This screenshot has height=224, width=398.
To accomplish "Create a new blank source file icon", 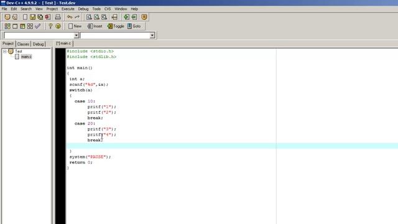I will click(x=25, y=17).
